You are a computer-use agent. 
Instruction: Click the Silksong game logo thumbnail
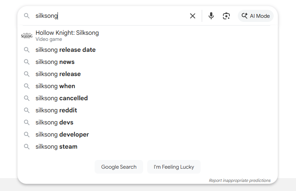click(26, 36)
